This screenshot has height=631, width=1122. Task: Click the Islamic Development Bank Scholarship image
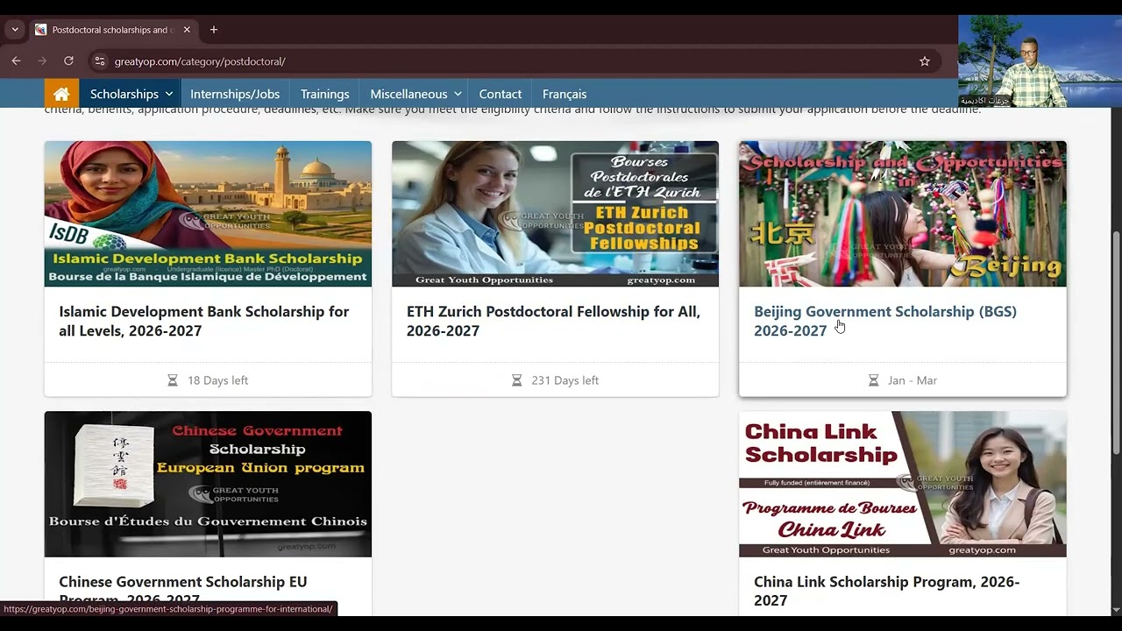[208, 214]
